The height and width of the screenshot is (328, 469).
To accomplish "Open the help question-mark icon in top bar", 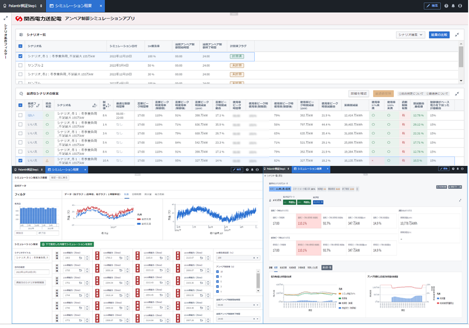I will [446, 6].
